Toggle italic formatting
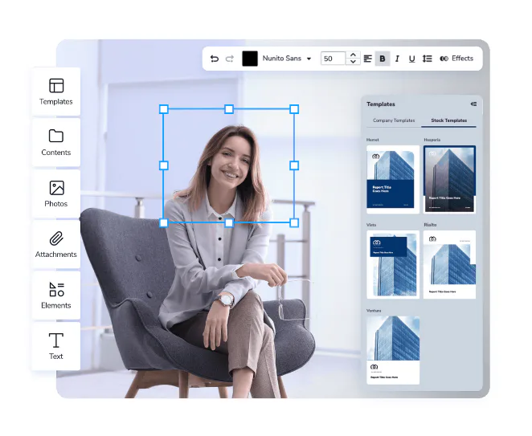Viewport: 532px width, 436px height. 397,59
